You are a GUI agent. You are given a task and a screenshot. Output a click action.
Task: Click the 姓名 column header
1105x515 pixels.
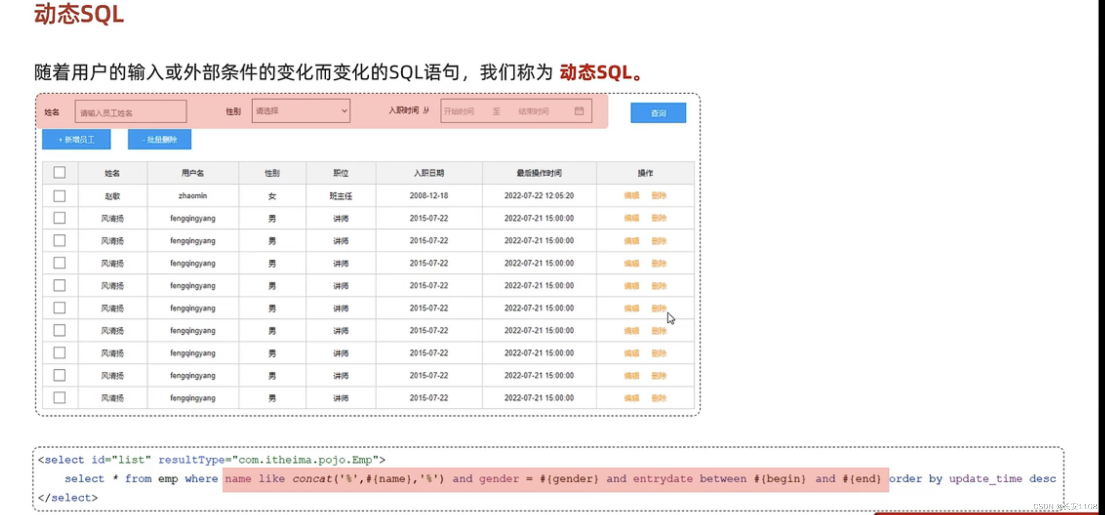click(x=112, y=173)
